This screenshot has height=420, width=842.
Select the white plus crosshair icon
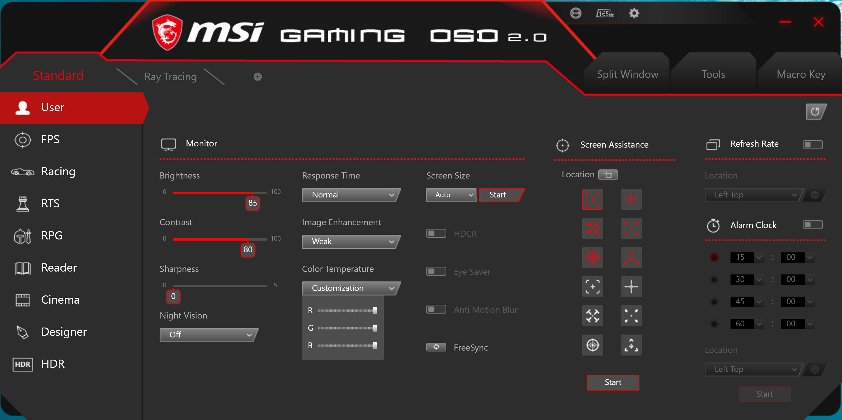631,287
